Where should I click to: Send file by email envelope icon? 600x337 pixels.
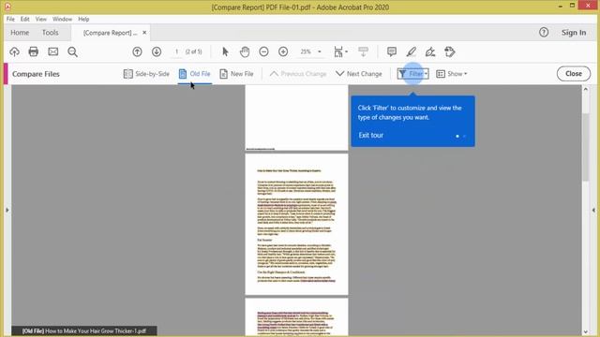tap(52, 51)
